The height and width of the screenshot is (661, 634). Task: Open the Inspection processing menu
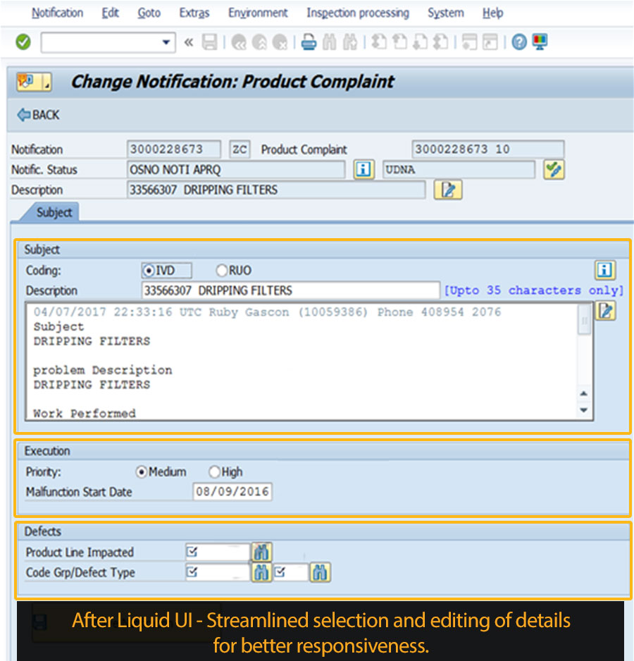pos(357,13)
